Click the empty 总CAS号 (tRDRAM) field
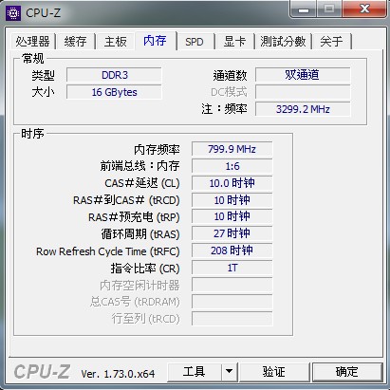 tap(232, 302)
